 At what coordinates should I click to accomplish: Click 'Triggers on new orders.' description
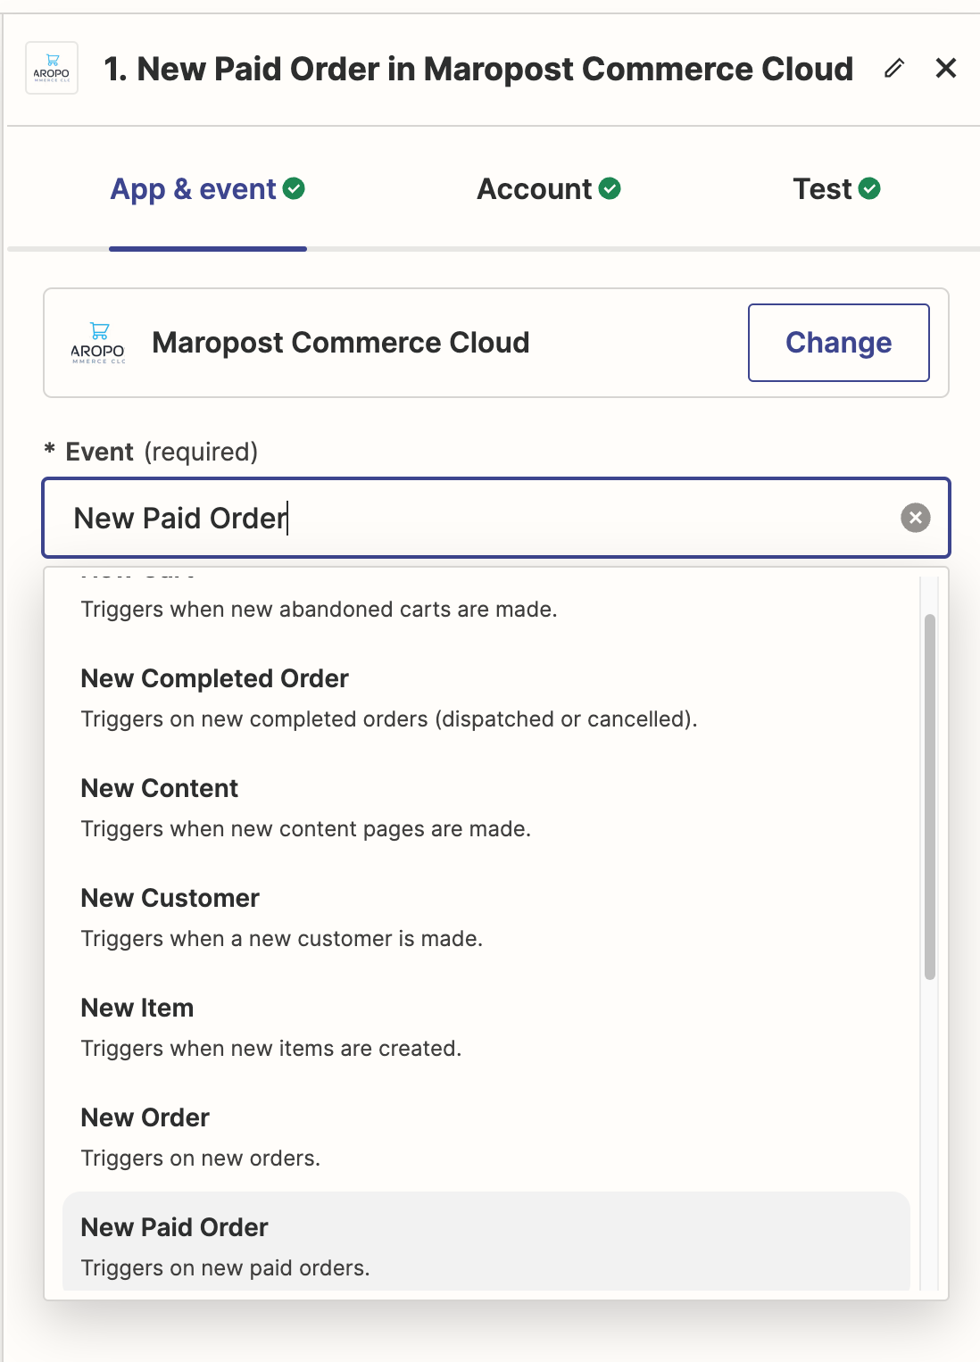(200, 1159)
